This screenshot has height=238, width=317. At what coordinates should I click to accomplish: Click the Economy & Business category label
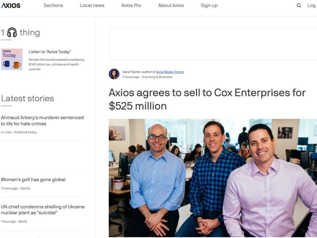point(157,77)
